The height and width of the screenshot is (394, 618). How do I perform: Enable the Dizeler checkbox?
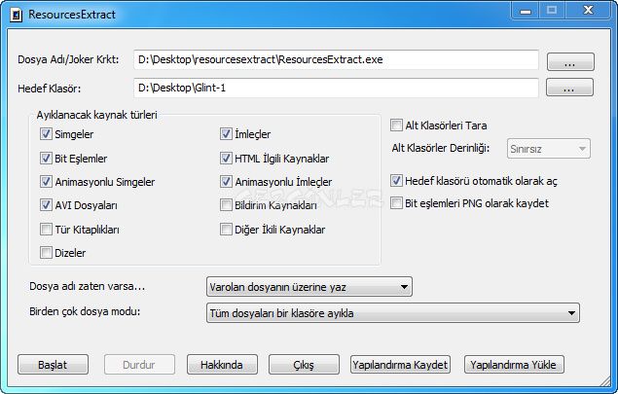click(46, 253)
